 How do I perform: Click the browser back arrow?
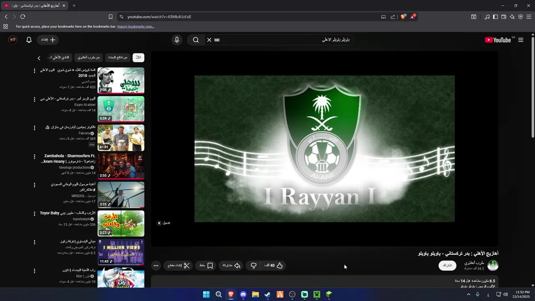pos(6,17)
